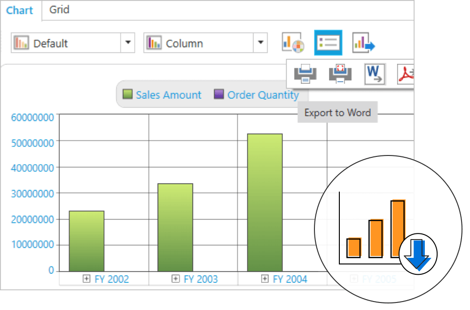This screenshot has height=310, width=470.
Task: Print the chart using the printer icon
Action: (x=305, y=74)
